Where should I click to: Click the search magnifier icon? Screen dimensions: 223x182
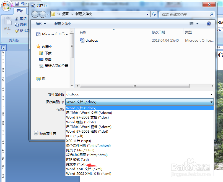pos(211,14)
